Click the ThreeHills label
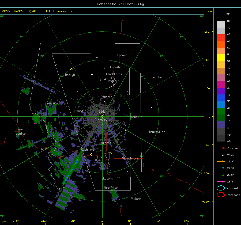The image size is (241, 225). pos(134,117)
